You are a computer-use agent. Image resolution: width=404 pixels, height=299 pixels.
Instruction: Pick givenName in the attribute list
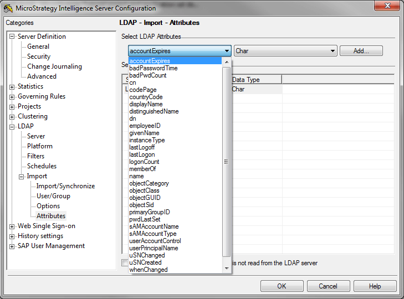pyautogui.click(x=175, y=133)
